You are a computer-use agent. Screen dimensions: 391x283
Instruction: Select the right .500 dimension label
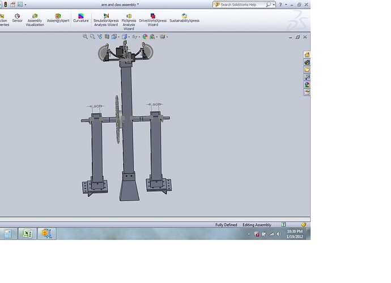(156, 104)
